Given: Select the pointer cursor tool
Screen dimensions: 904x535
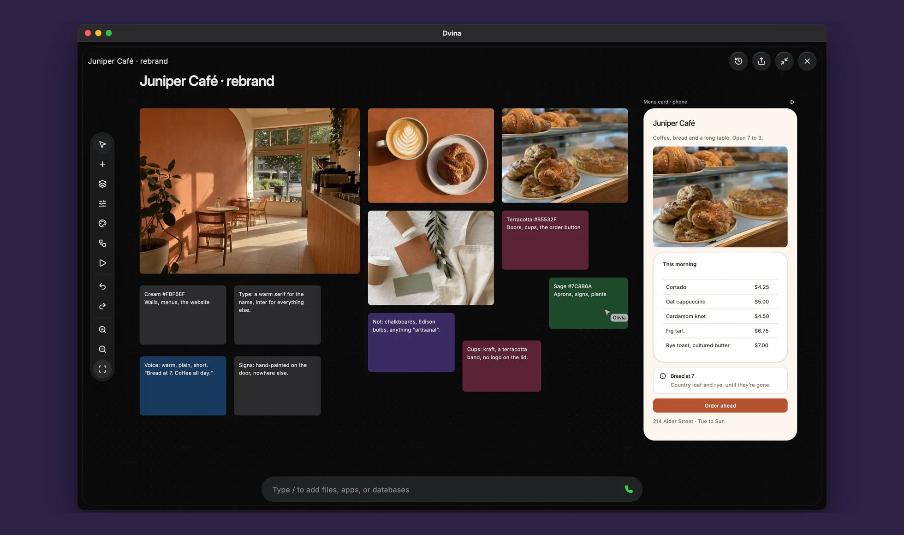Looking at the screenshot, I should [102, 145].
